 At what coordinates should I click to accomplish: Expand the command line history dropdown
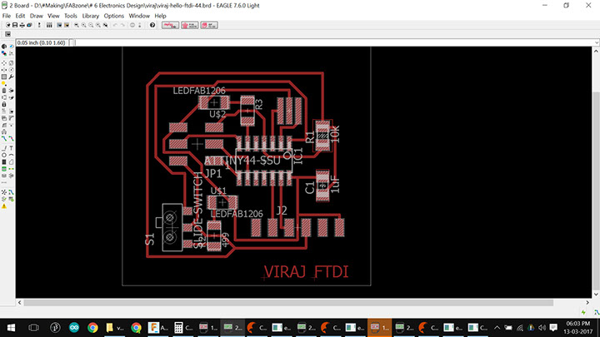597,42
